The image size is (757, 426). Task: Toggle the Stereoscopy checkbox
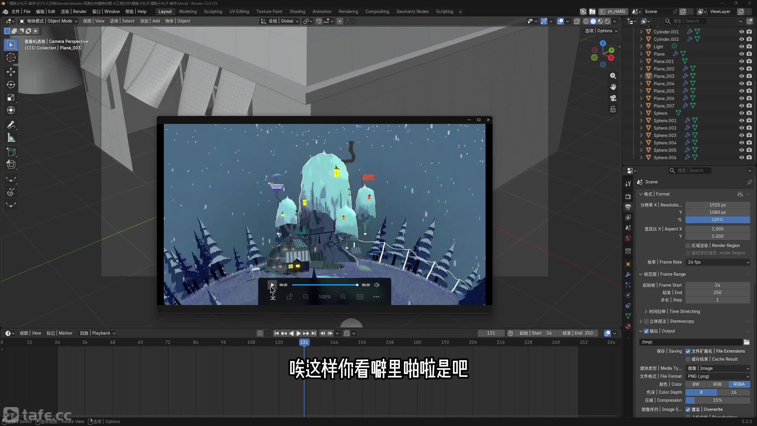pyautogui.click(x=646, y=321)
